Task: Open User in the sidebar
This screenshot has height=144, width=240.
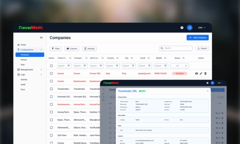Action: pos(23,64)
